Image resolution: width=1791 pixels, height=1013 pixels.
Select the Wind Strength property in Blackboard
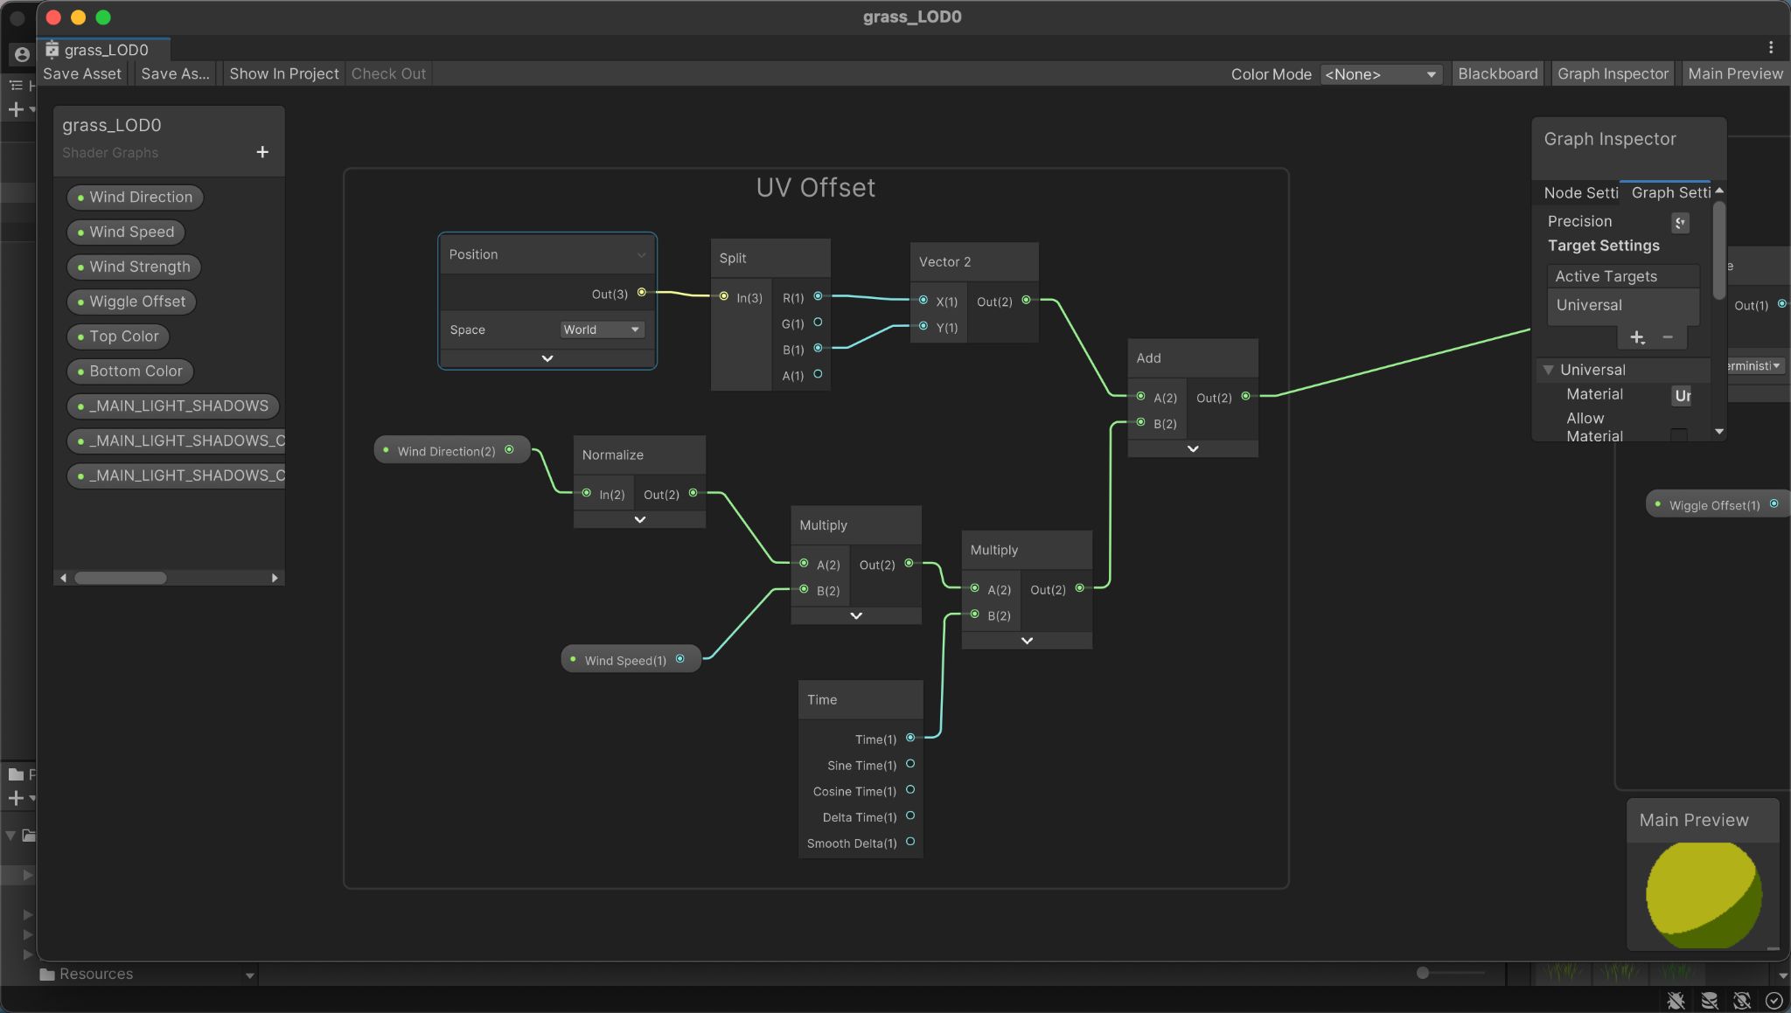[x=138, y=267]
